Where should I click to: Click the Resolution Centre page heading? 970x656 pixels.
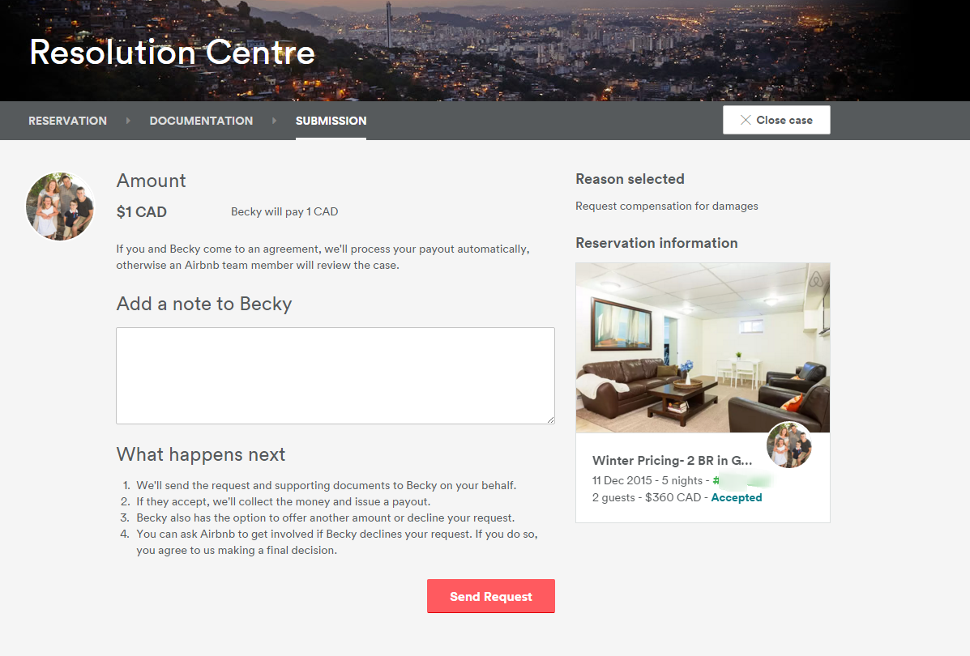click(172, 53)
